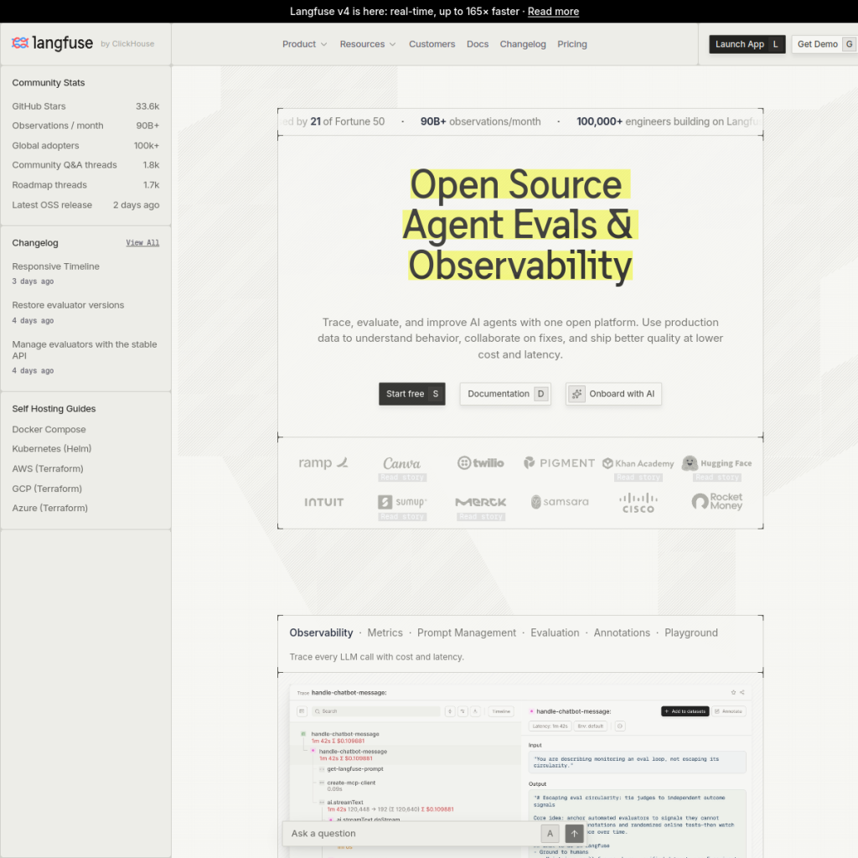
Task: Click the Cisco logo
Action: (638, 503)
